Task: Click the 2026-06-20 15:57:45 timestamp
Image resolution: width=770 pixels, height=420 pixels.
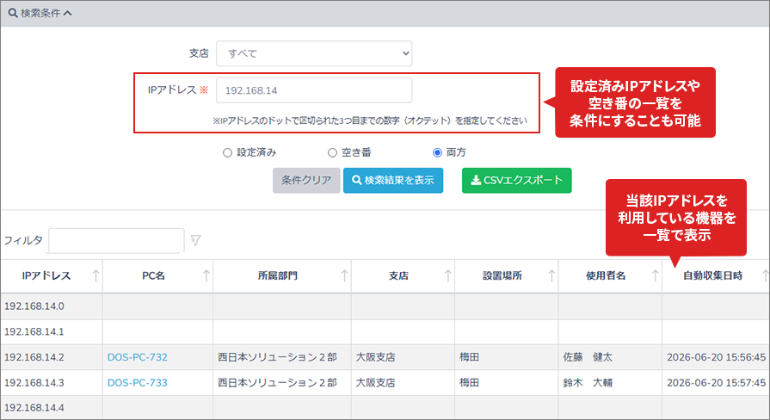Action: [x=716, y=383]
